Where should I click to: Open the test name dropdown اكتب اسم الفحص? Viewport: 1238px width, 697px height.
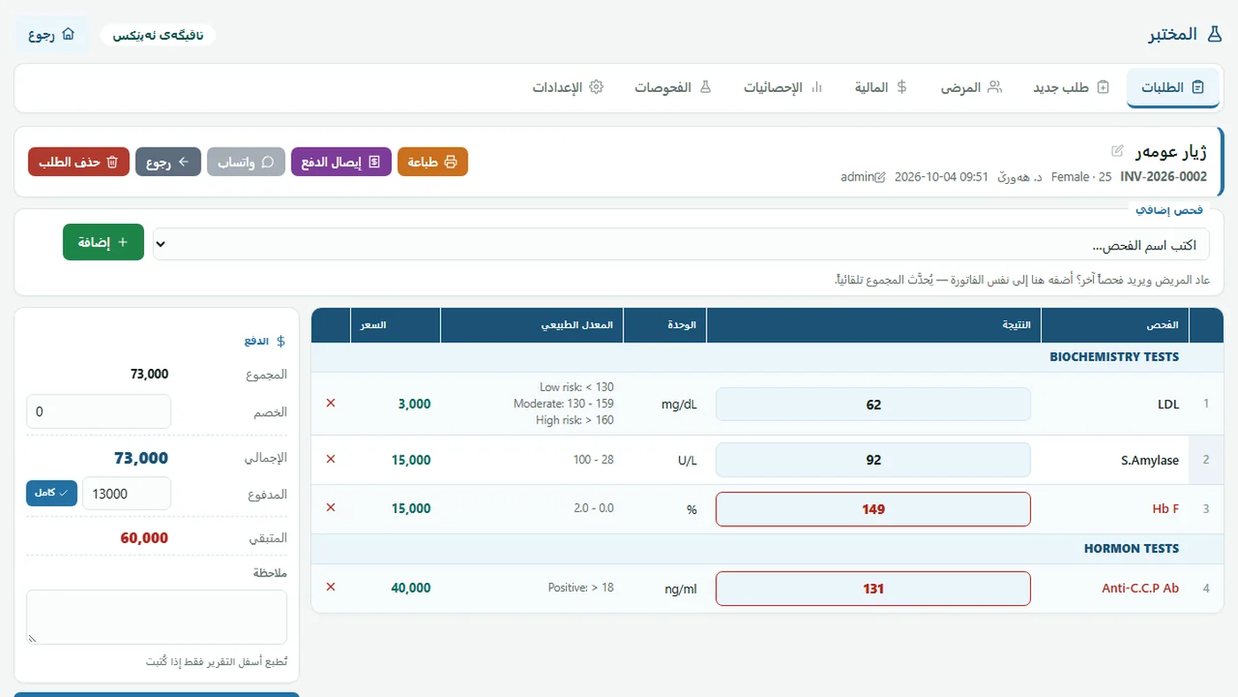681,244
